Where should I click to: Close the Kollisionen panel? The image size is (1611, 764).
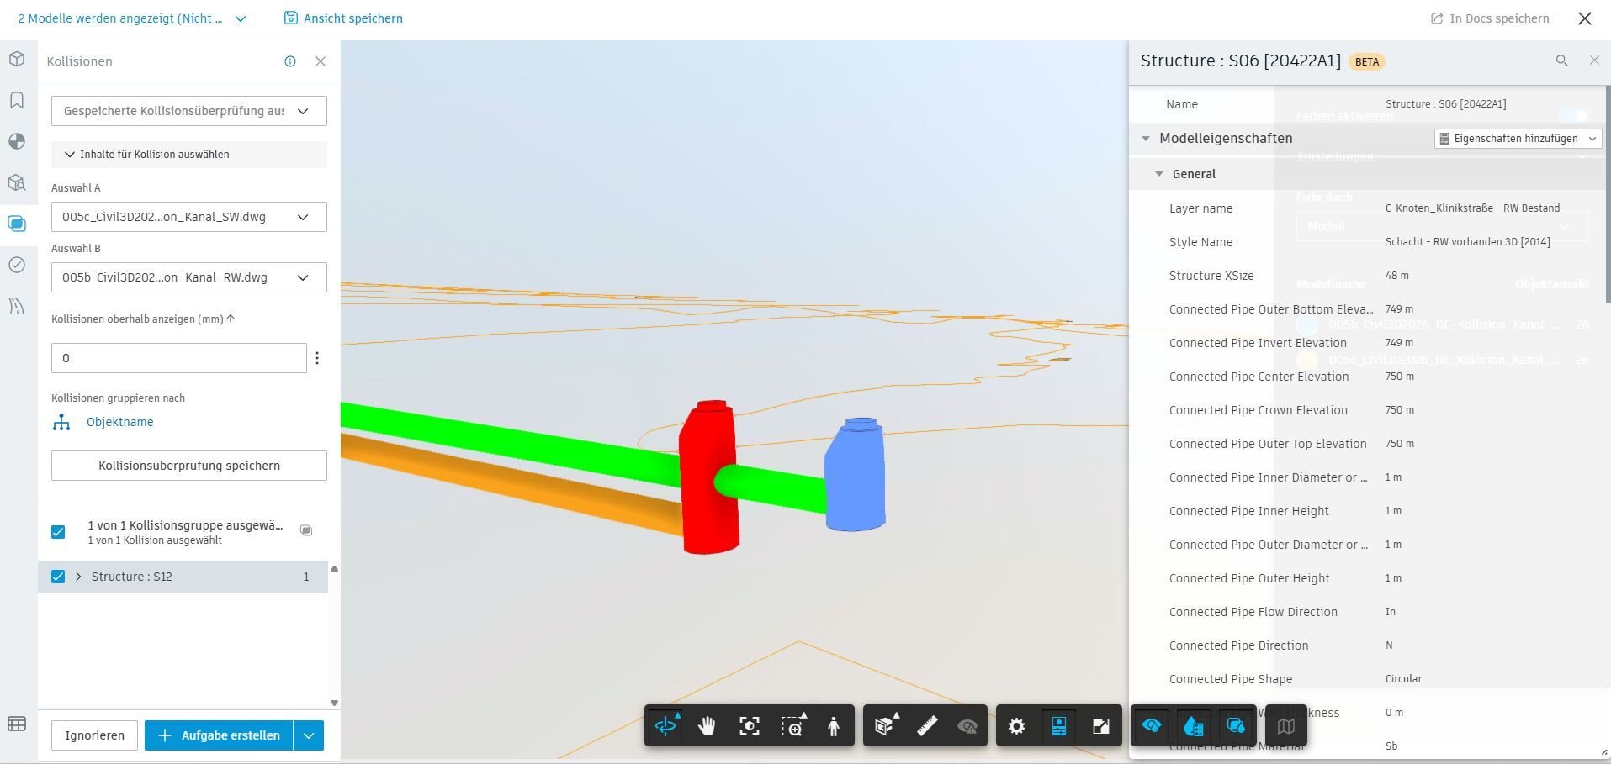tap(321, 61)
